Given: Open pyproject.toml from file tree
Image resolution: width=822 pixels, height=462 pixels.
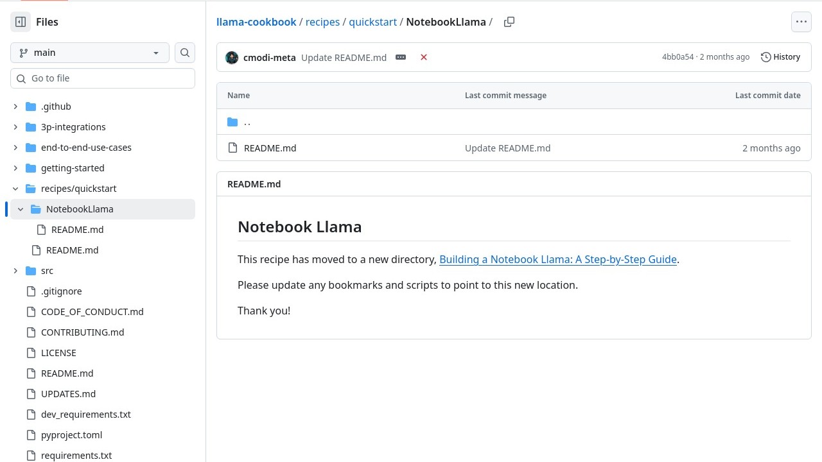Looking at the screenshot, I should 71,435.
